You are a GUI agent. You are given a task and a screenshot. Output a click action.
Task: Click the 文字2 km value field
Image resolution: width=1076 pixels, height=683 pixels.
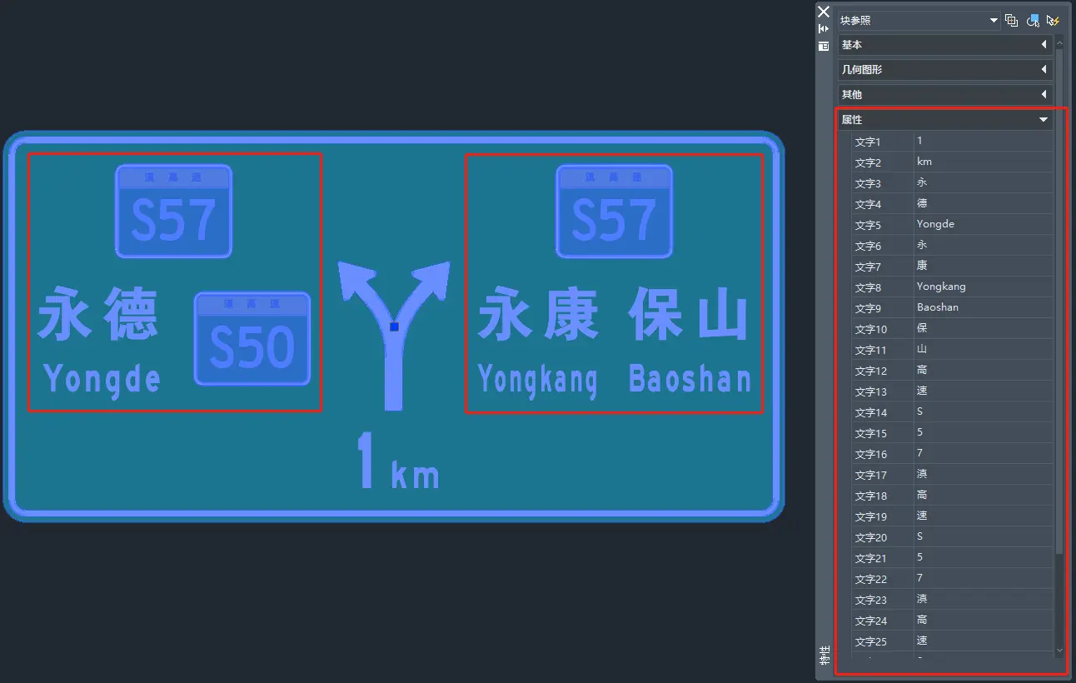983,162
